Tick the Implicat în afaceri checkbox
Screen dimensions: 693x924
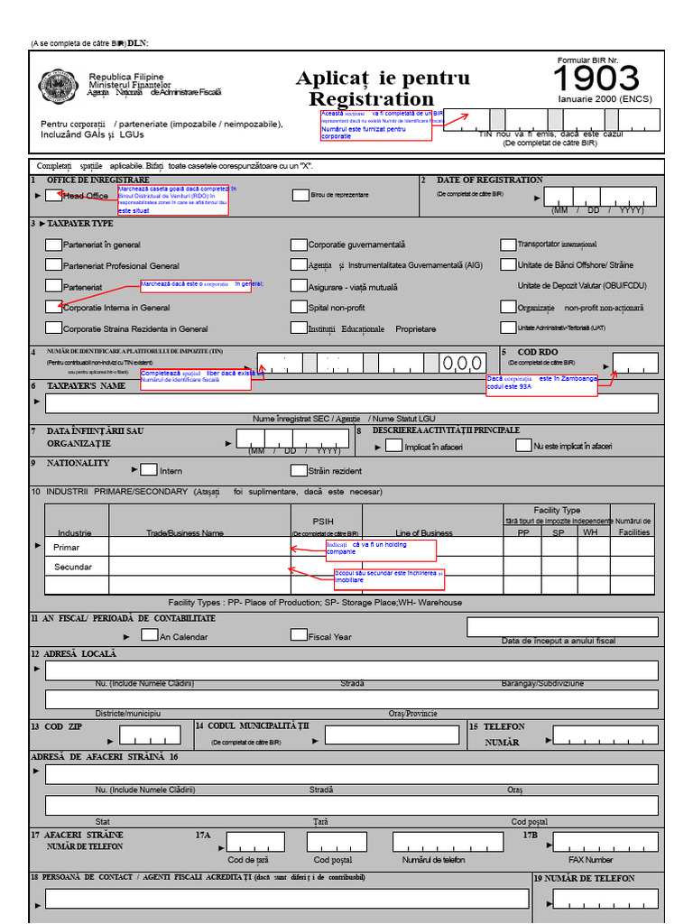(x=393, y=446)
